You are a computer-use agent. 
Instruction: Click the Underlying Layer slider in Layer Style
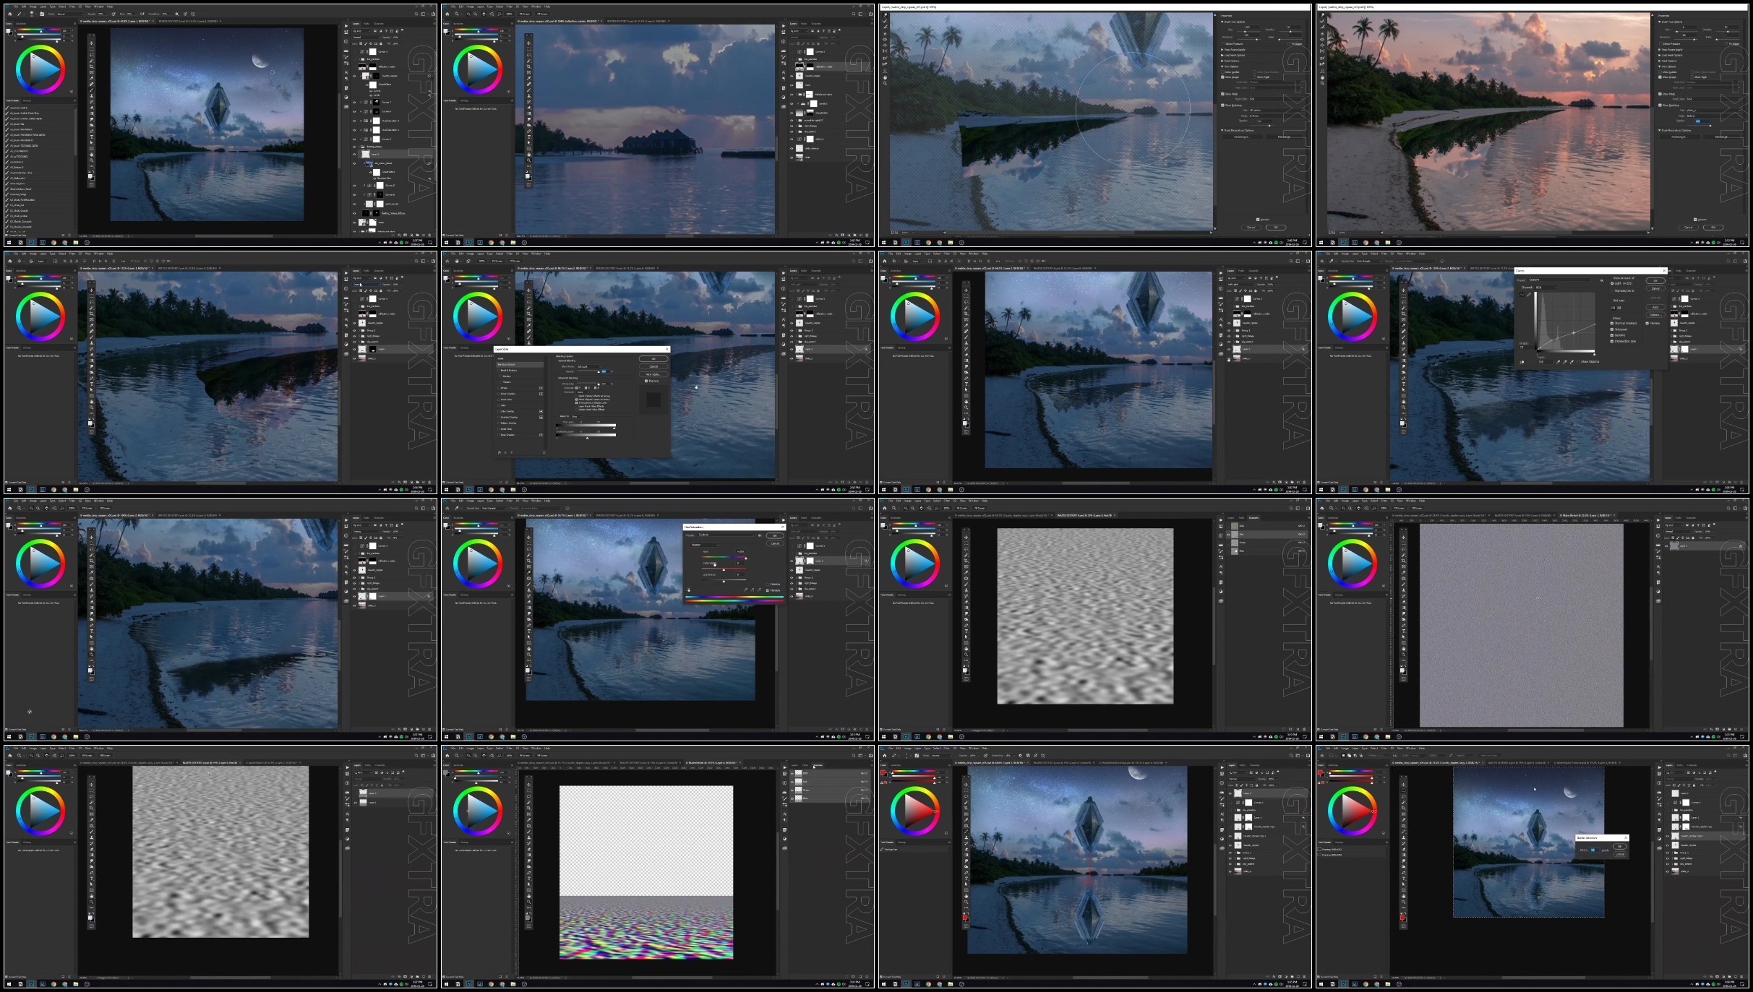(586, 435)
